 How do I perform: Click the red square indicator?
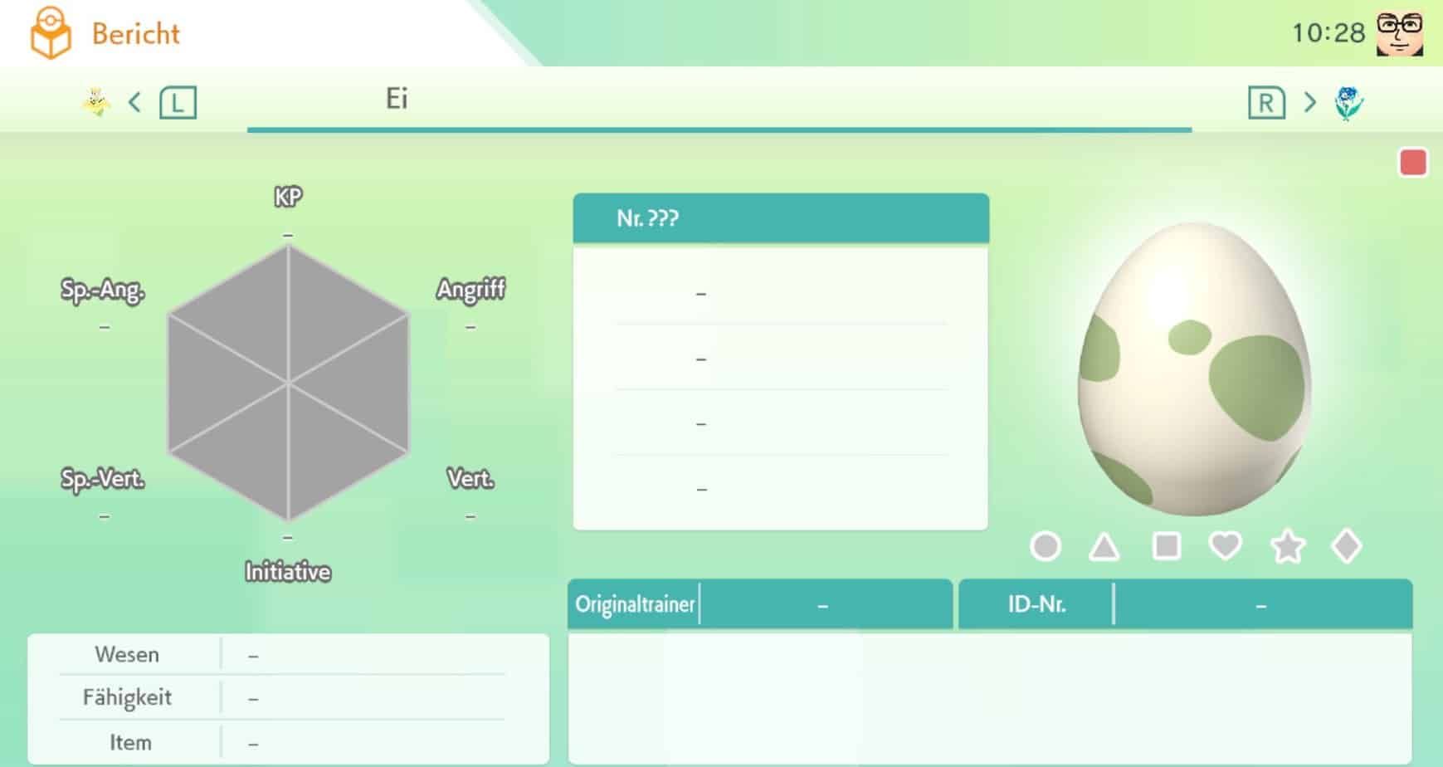click(1413, 162)
